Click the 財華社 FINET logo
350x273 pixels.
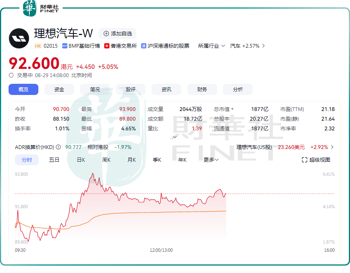(41, 9)
